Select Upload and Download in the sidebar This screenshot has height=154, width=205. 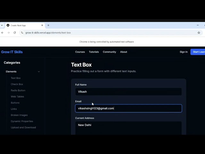coord(23,127)
